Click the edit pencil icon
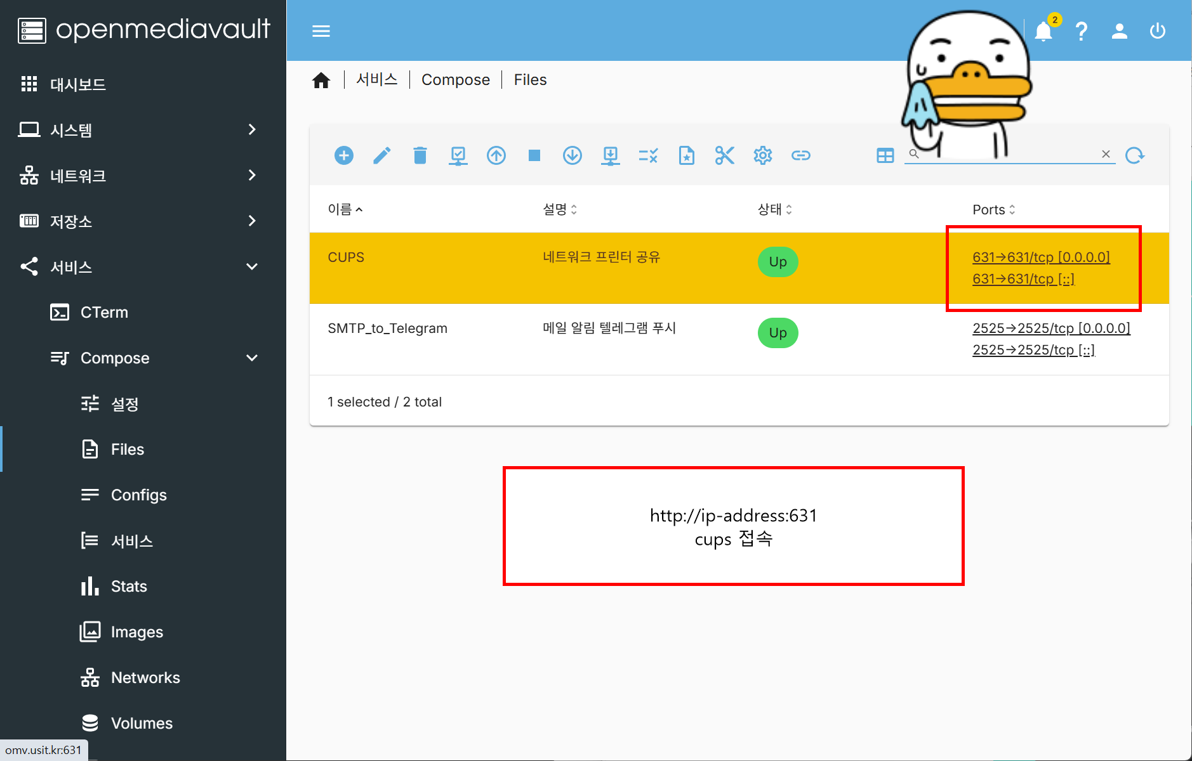This screenshot has height=761, width=1192. 382,155
